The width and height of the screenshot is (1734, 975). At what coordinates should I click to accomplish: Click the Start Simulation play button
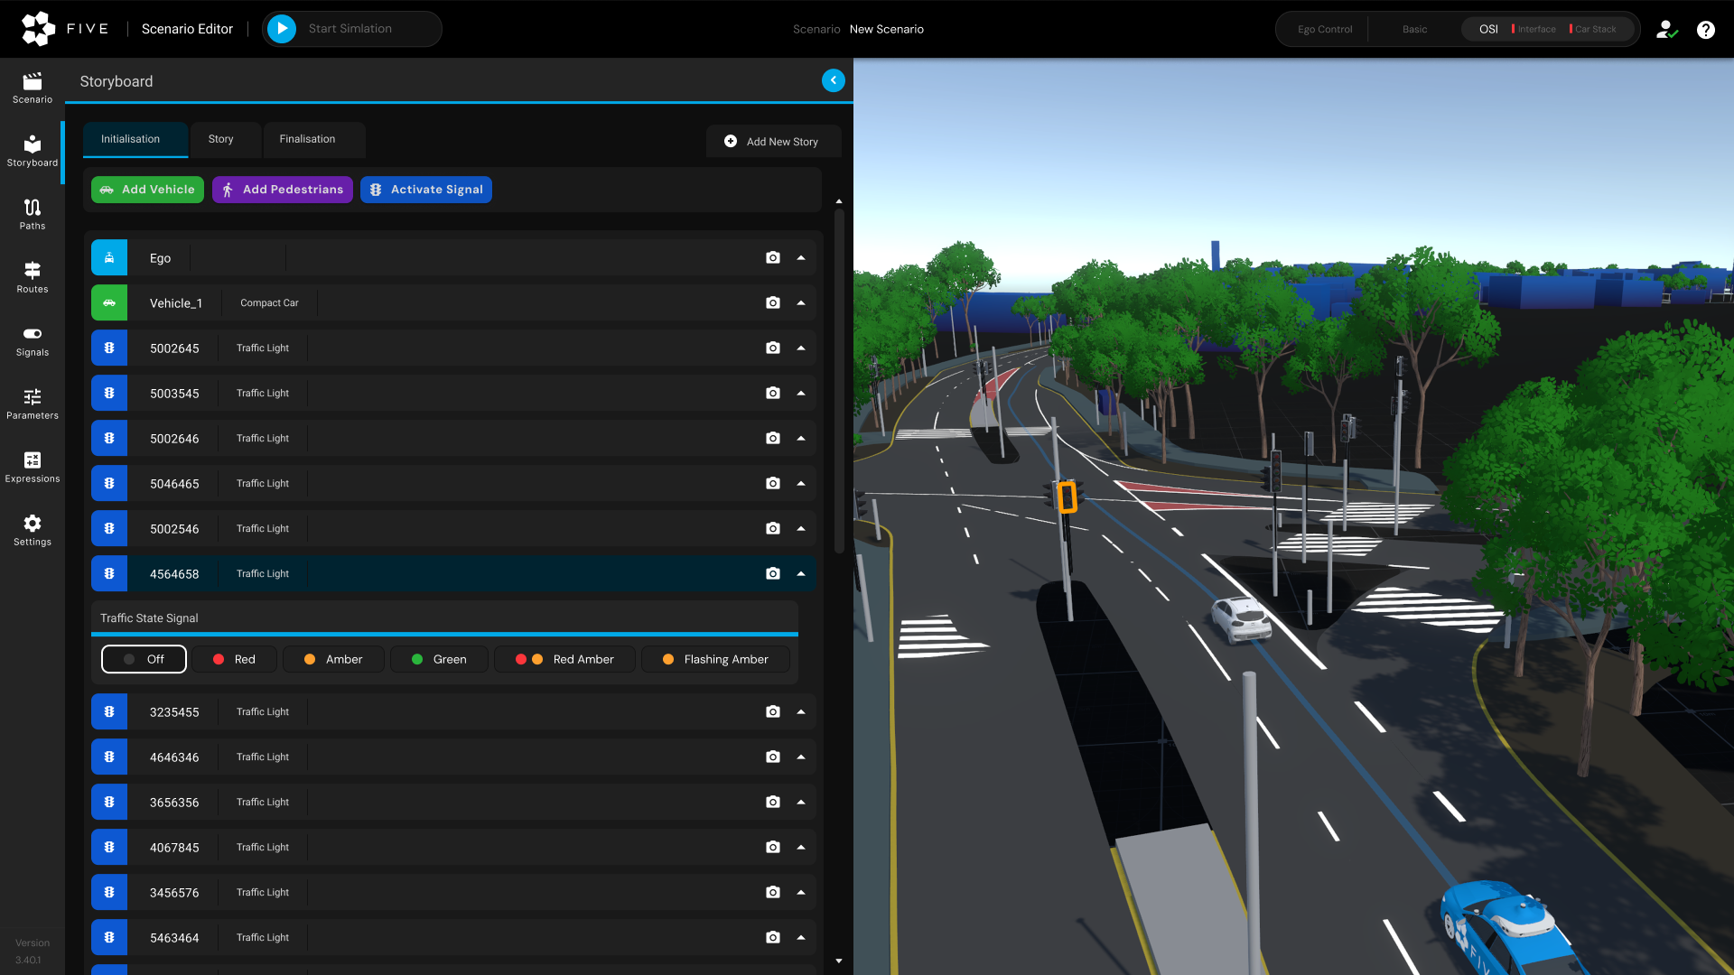[x=282, y=29]
